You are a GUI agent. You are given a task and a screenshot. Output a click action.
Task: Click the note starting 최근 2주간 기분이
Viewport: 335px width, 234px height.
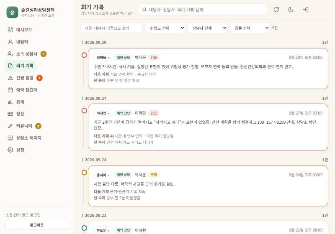pos(205,125)
